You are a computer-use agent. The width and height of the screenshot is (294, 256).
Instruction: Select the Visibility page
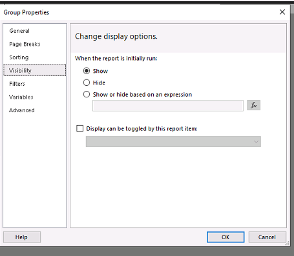(35, 70)
